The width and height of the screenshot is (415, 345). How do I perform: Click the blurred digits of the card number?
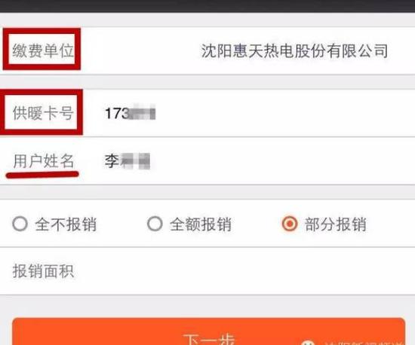pos(143,113)
